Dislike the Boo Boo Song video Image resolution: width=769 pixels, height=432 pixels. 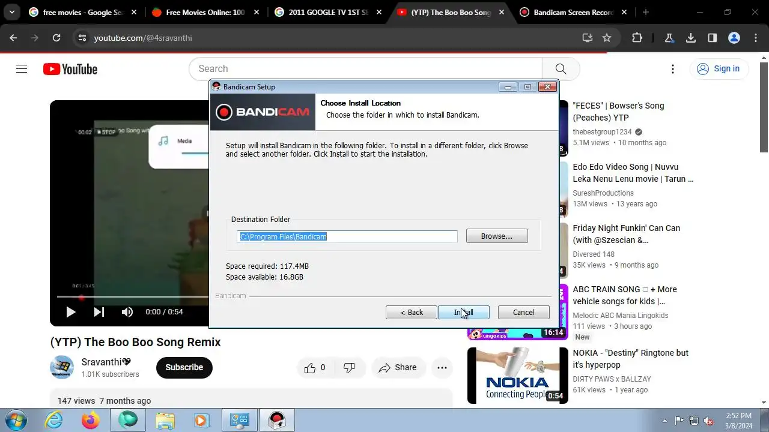pyautogui.click(x=349, y=368)
